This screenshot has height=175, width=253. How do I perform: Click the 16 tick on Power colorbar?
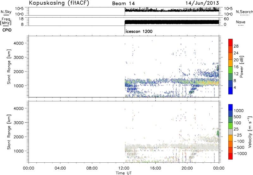(236, 67)
